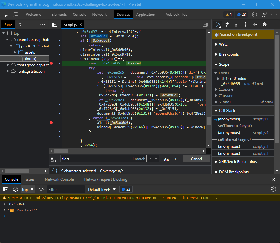Pretty-print code with curly braces icon
Image resolution: width=280 pixels, height=243 pixels.
pos(55,171)
